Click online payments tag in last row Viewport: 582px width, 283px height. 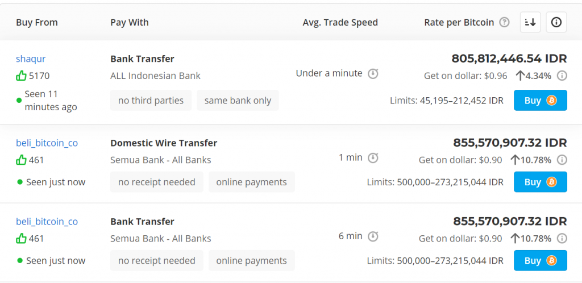coord(252,260)
